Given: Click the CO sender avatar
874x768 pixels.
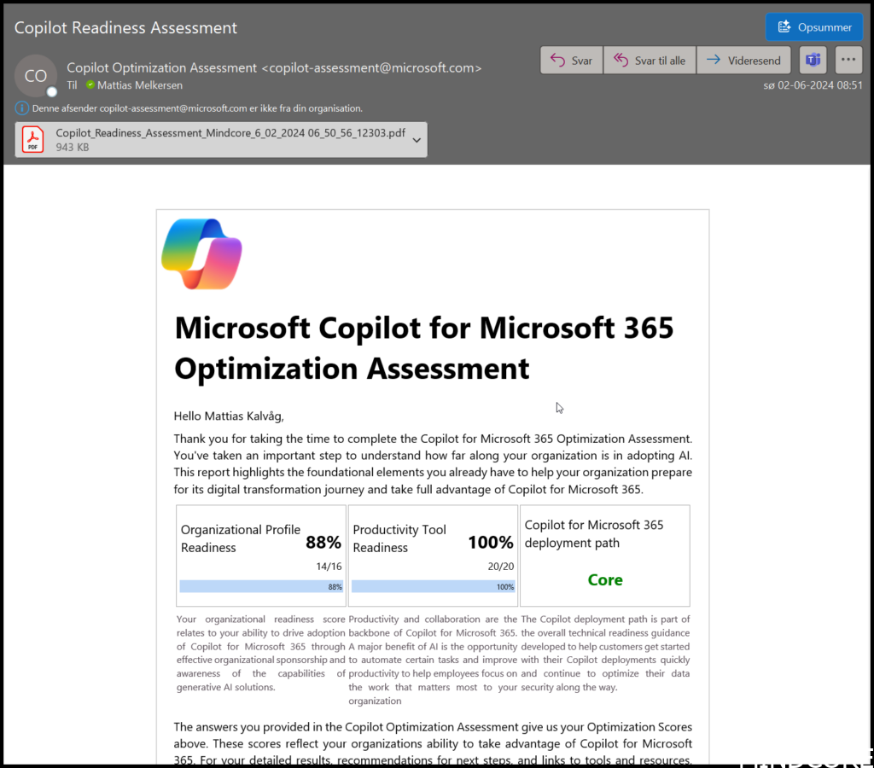Looking at the screenshot, I should click(36, 76).
